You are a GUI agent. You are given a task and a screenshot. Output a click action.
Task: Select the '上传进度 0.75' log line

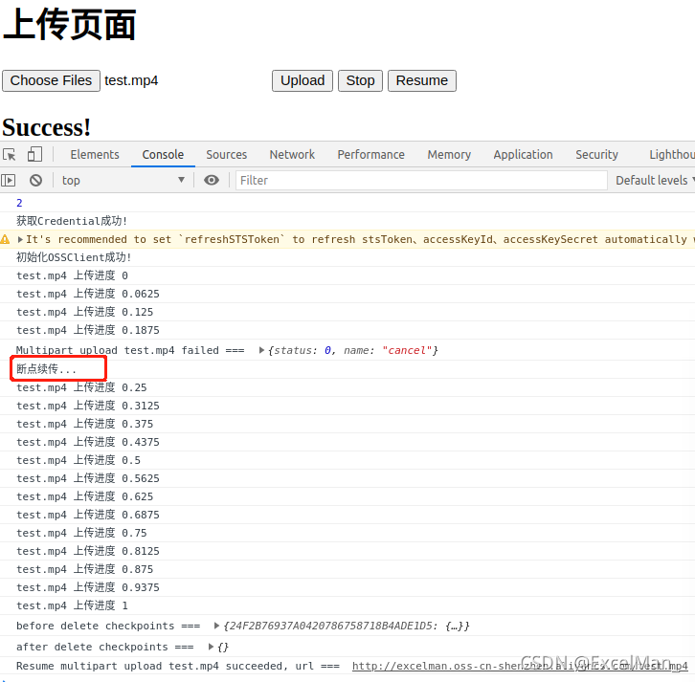coord(81,533)
